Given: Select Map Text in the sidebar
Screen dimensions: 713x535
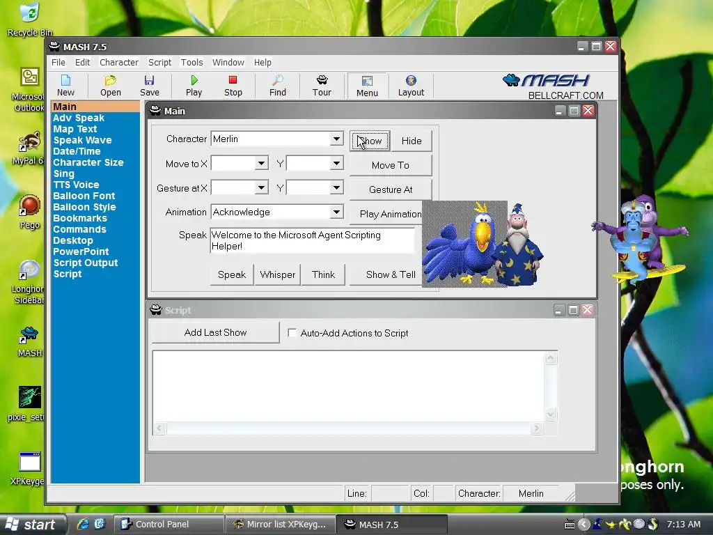Looking at the screenshot, I should (x=75, y=129).
